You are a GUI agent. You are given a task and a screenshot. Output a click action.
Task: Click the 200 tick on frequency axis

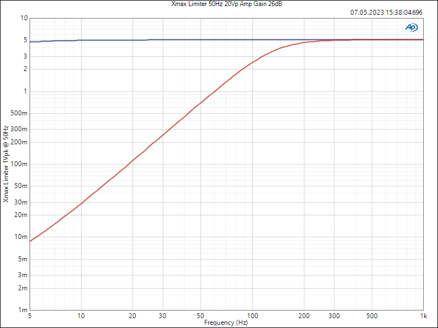coord(304,316)
